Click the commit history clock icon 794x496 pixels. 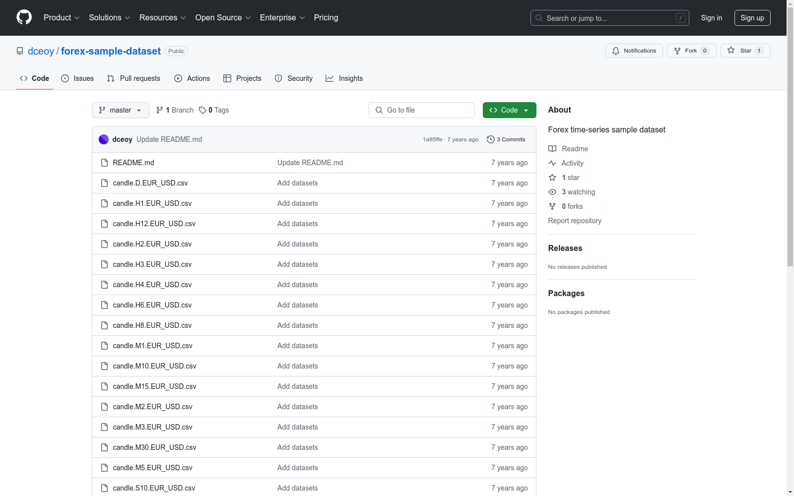tap(491, 139)
